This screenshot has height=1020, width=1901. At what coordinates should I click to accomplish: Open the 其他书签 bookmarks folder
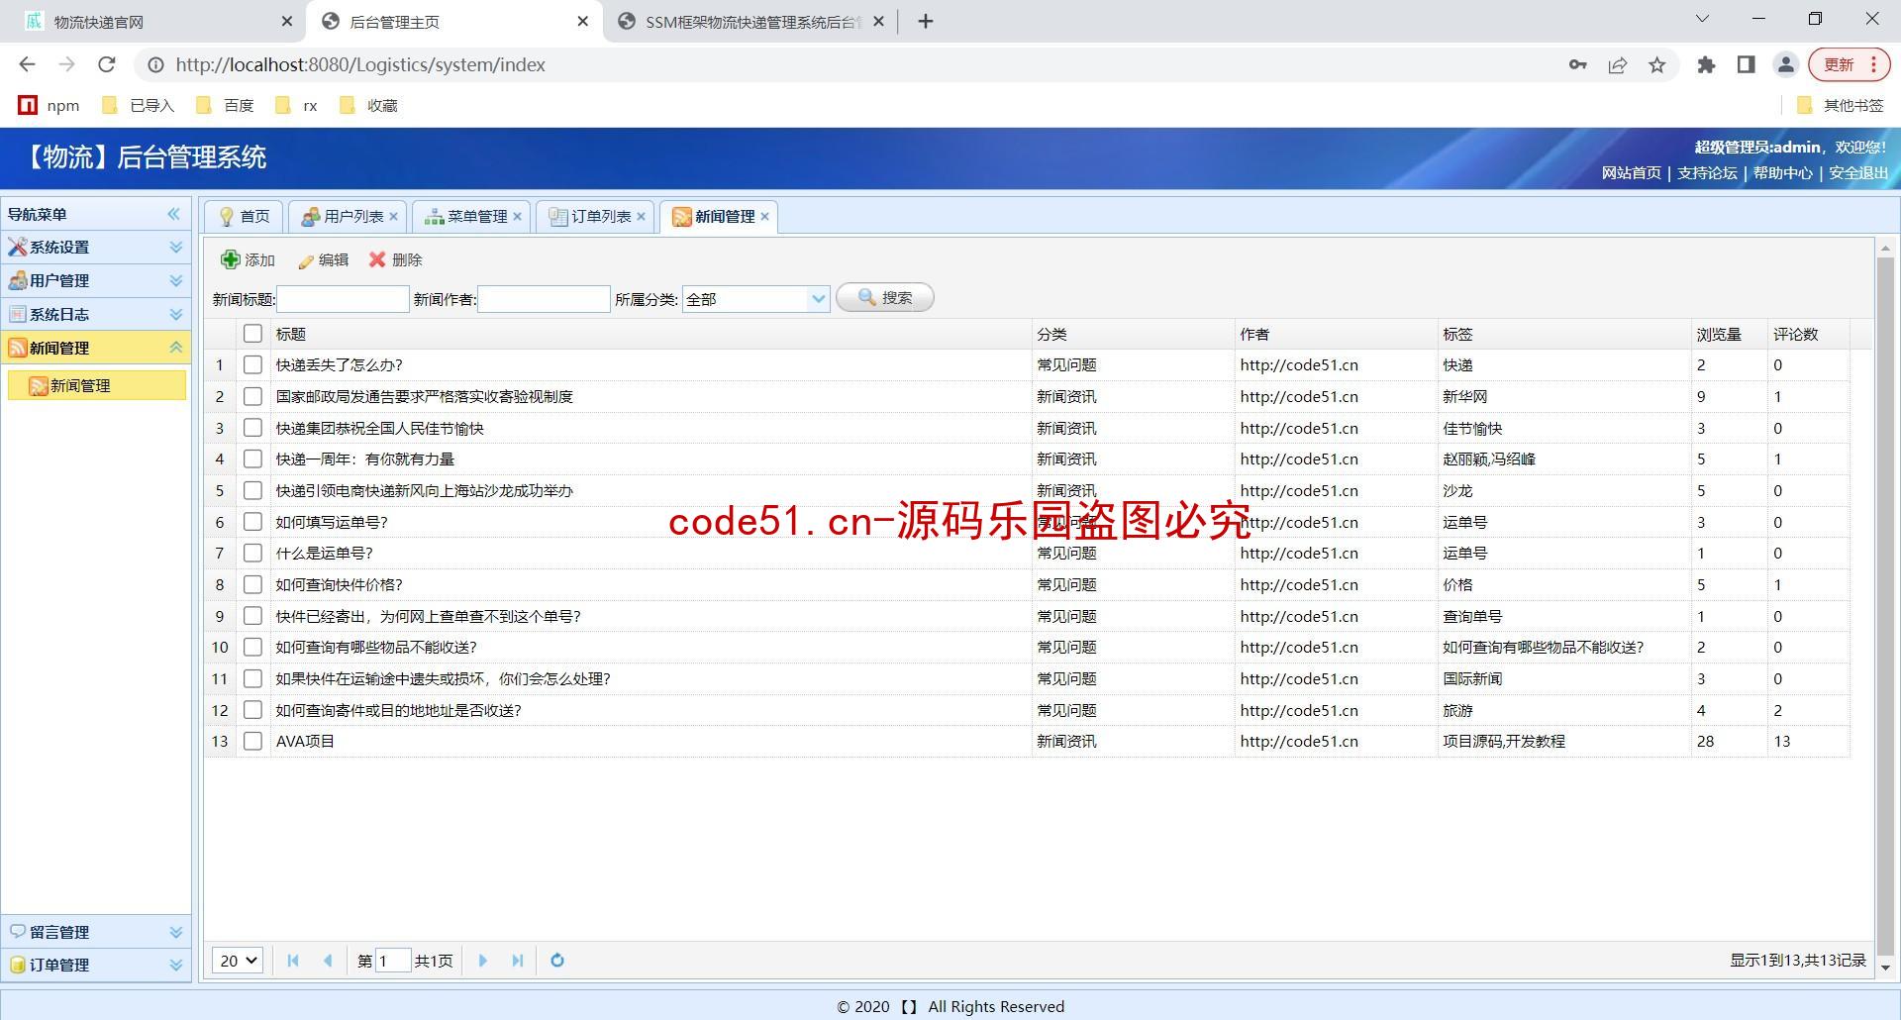1840,105
